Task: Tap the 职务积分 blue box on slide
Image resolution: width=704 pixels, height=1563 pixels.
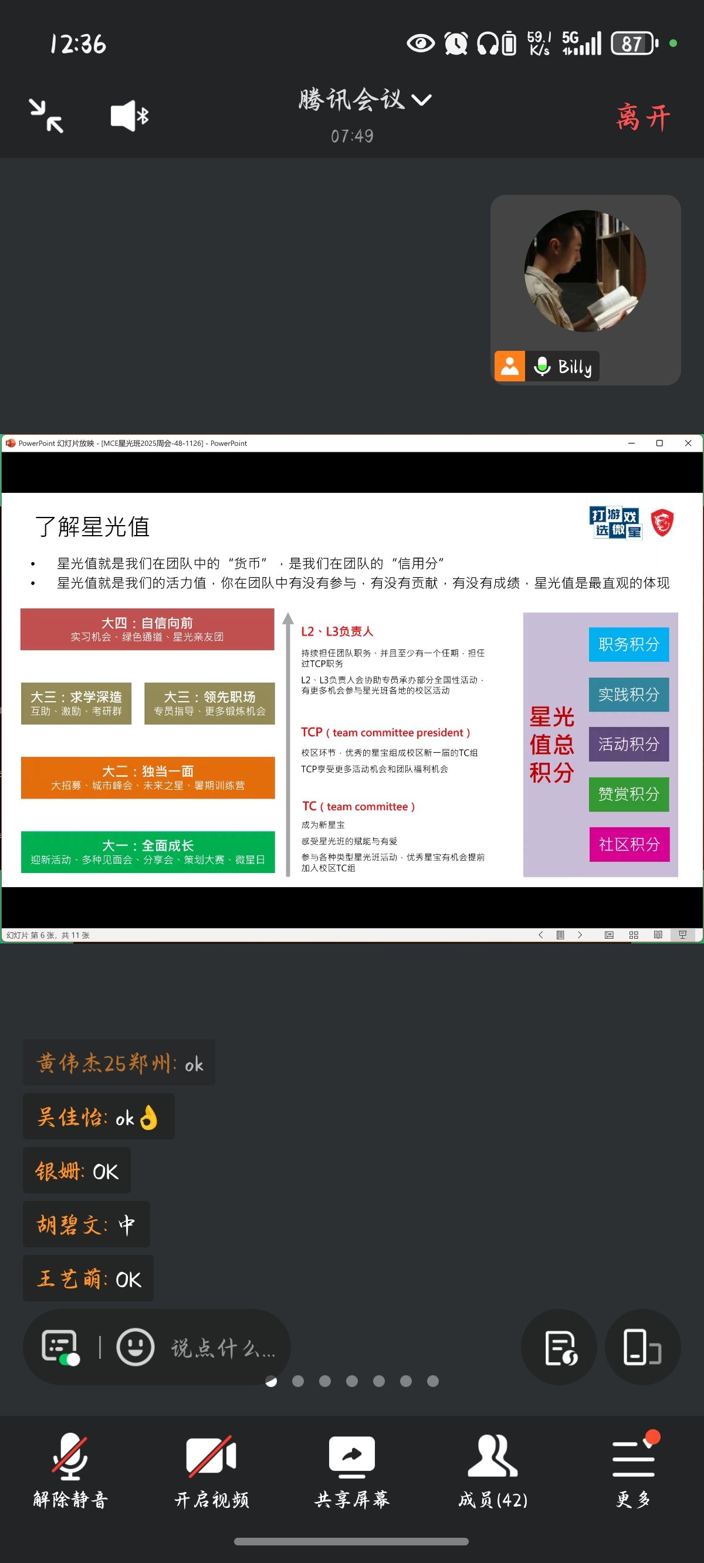Action: click(629, 644)
